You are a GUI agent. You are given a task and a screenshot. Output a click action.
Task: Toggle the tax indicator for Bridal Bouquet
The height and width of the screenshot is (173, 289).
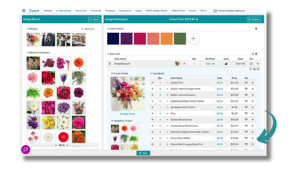coord(251,64)
